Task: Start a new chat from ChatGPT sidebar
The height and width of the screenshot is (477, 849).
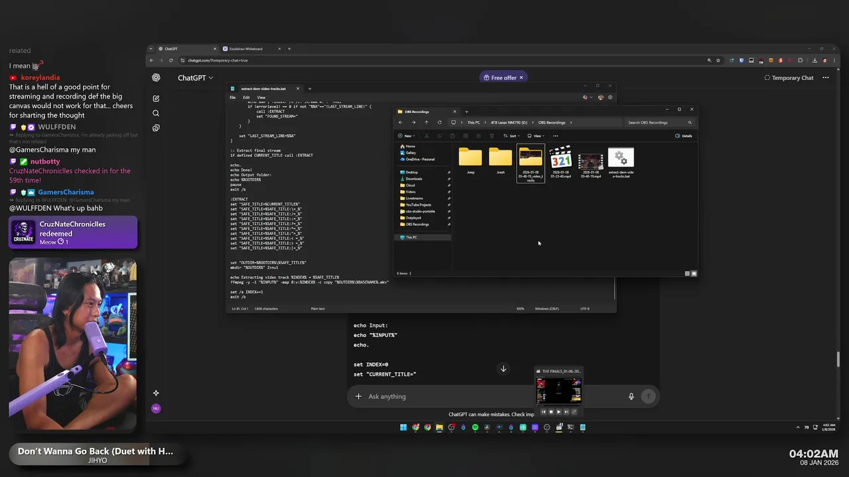Action: [x=156, y=98]
